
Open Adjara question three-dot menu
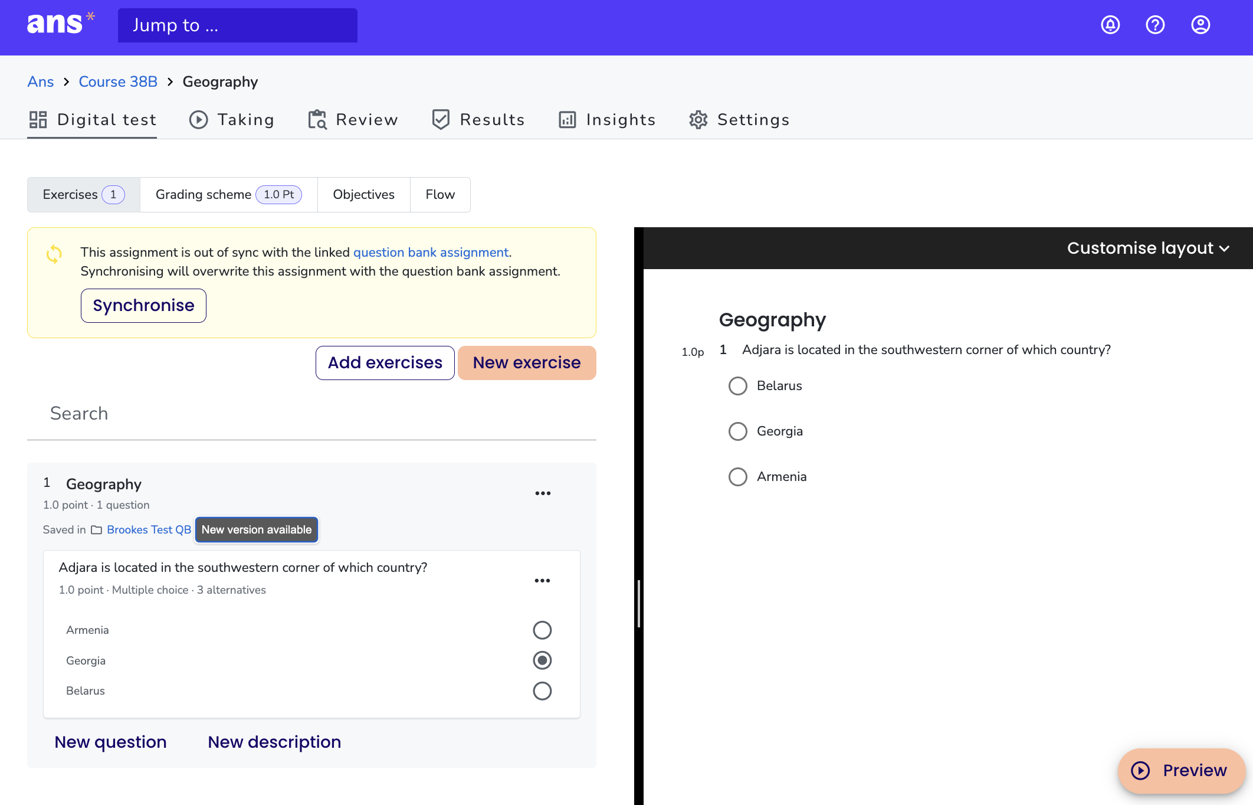(542, 581)
